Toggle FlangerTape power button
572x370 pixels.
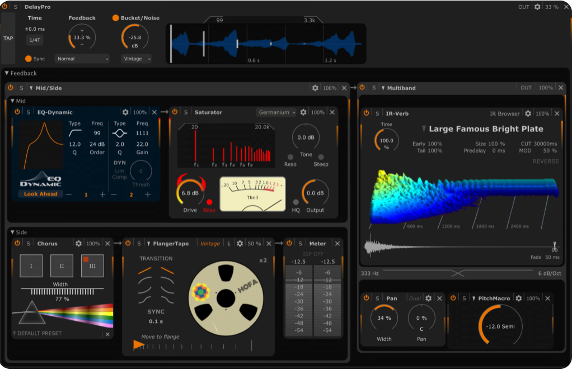pos(128,243)
